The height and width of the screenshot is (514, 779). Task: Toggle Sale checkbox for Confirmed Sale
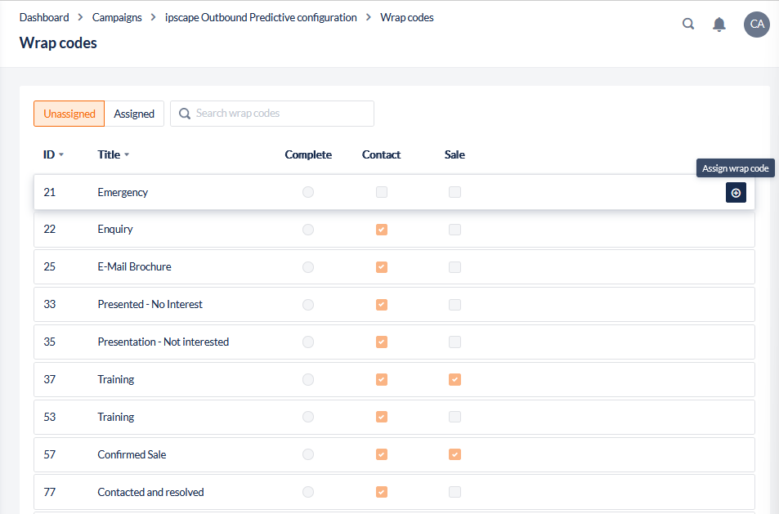455,454
